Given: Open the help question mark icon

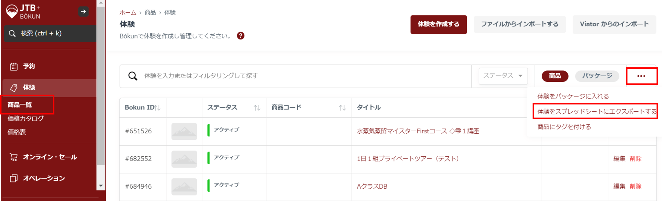Looking at the screenshot, I should (241, 36).
